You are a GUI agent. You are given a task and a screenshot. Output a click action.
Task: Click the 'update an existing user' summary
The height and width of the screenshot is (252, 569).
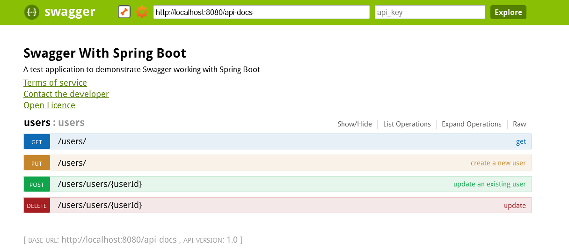489,184
